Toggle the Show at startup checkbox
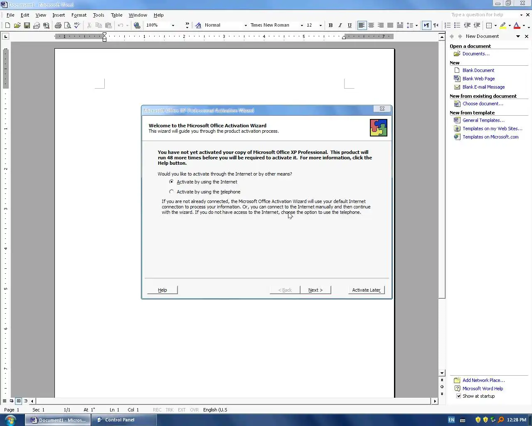This screenshot has width=532, height=426. tap(459, 396)
